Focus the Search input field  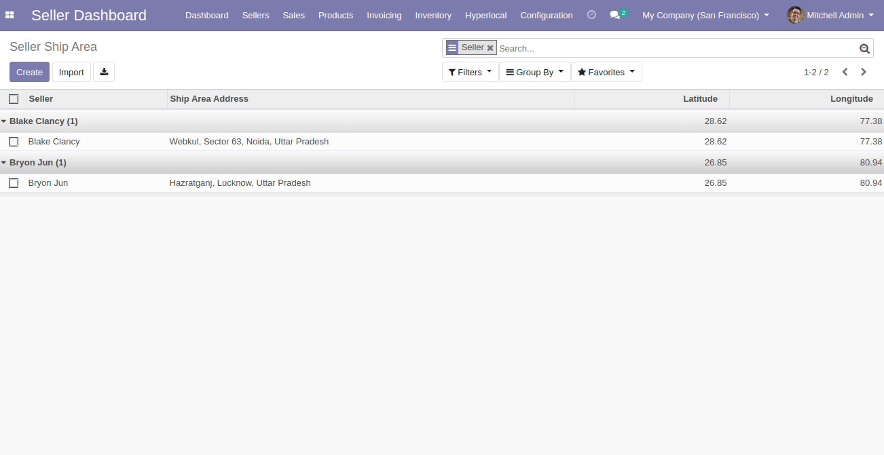(676, 48)
